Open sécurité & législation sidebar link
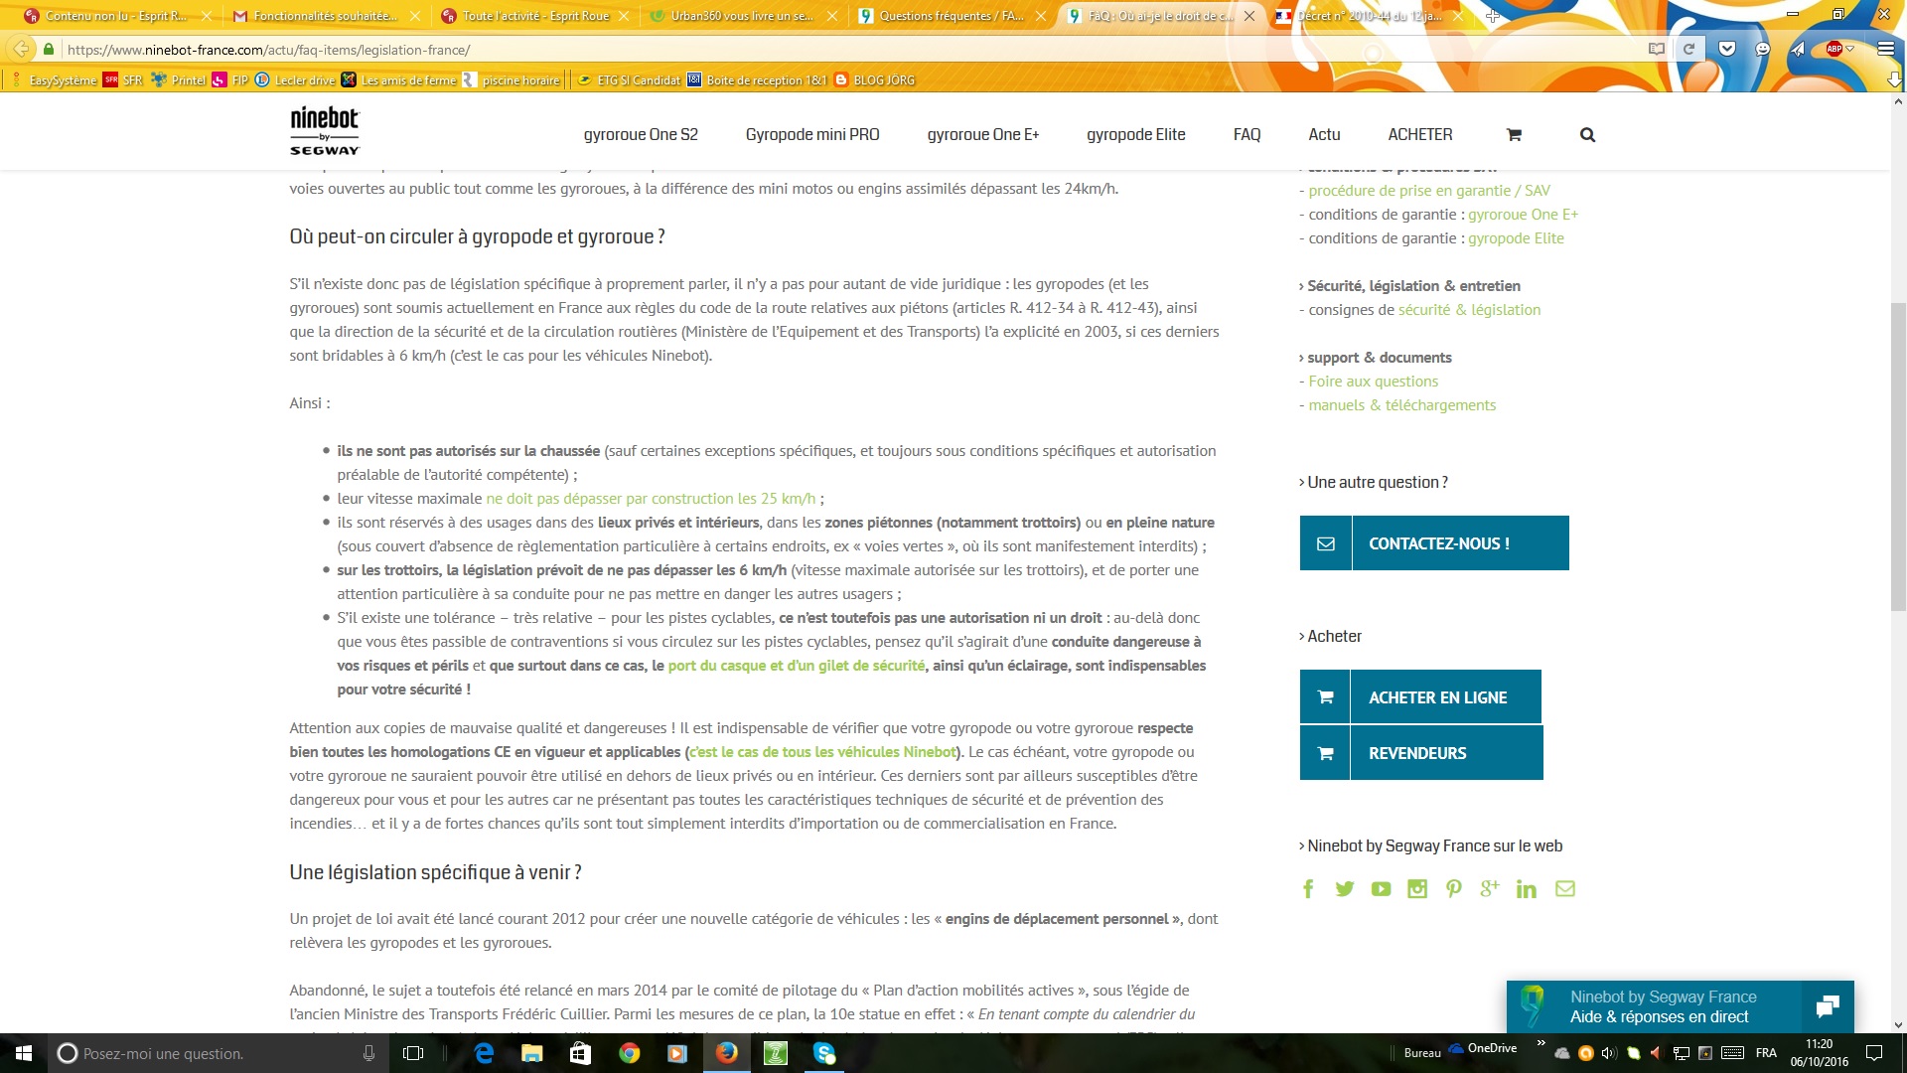Image resolution: width=1907 pixels, height=1073 pixels. pyautogui.click(x=1470, y=310)
